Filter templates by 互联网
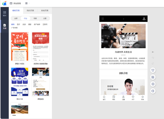 pos(45,24)
